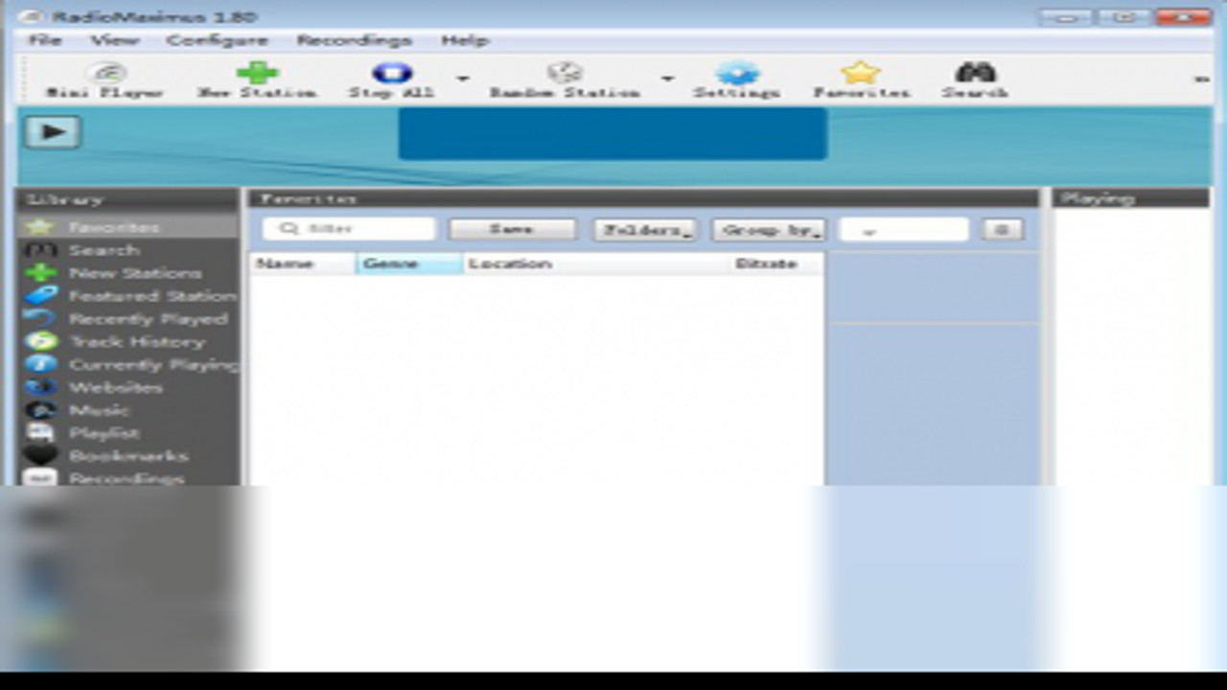Open the File menu
This screenshot has height=690, width=1227.
(45, 40)
